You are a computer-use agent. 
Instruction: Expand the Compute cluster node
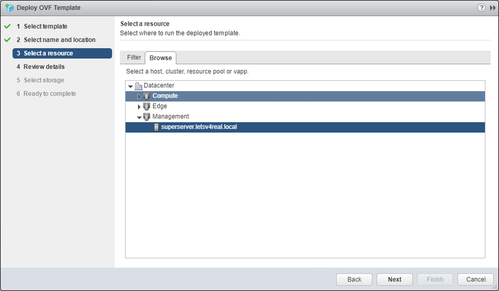pos(139,96)
